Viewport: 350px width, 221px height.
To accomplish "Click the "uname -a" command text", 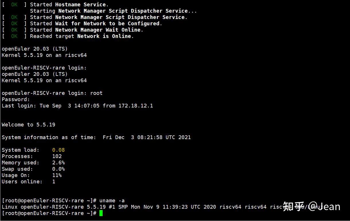I will pos(112,201).
